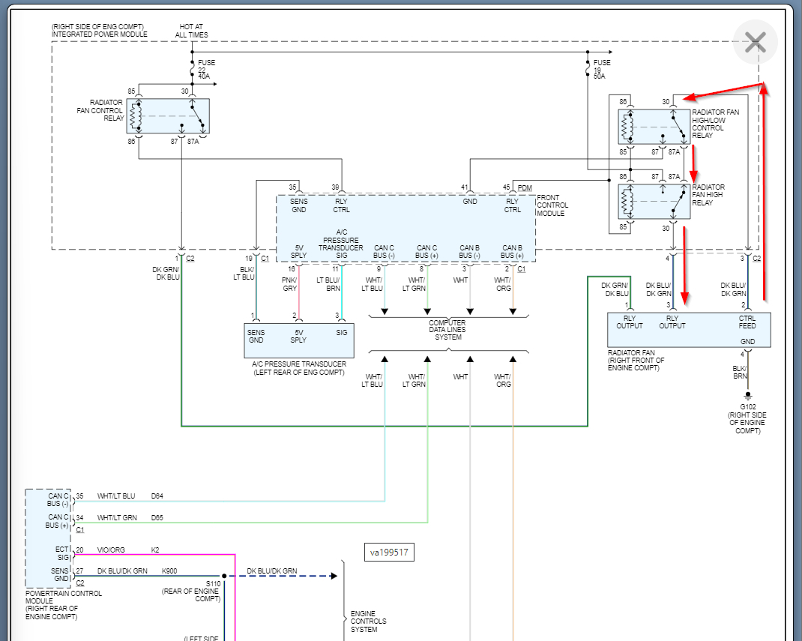Click the G102 ground symbol
Viewport: 802px width, 641px height.
(x=747, y=395)
